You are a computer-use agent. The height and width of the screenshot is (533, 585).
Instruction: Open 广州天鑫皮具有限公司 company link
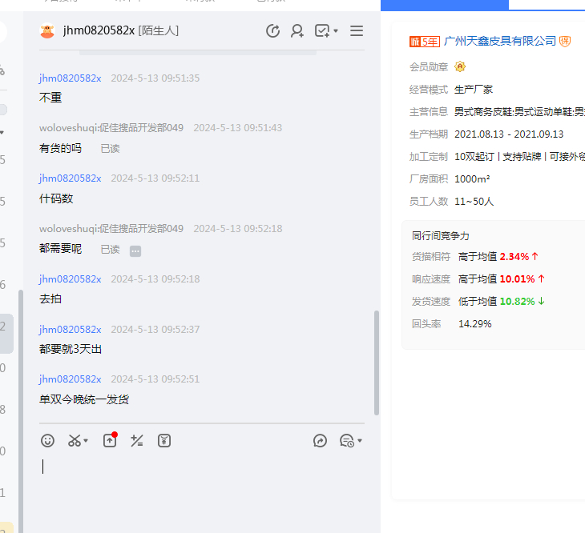[x=500, y=41]
